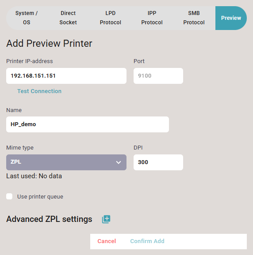Go to SMB Protocol tab
This screenshot has height=255, width=253.
pyautogui.click(x=194, y=18)
